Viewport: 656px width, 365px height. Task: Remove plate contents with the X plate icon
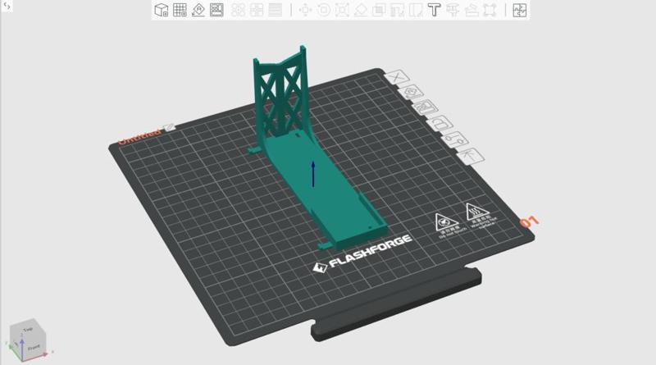pyautogui.click(x=397, y=77)
